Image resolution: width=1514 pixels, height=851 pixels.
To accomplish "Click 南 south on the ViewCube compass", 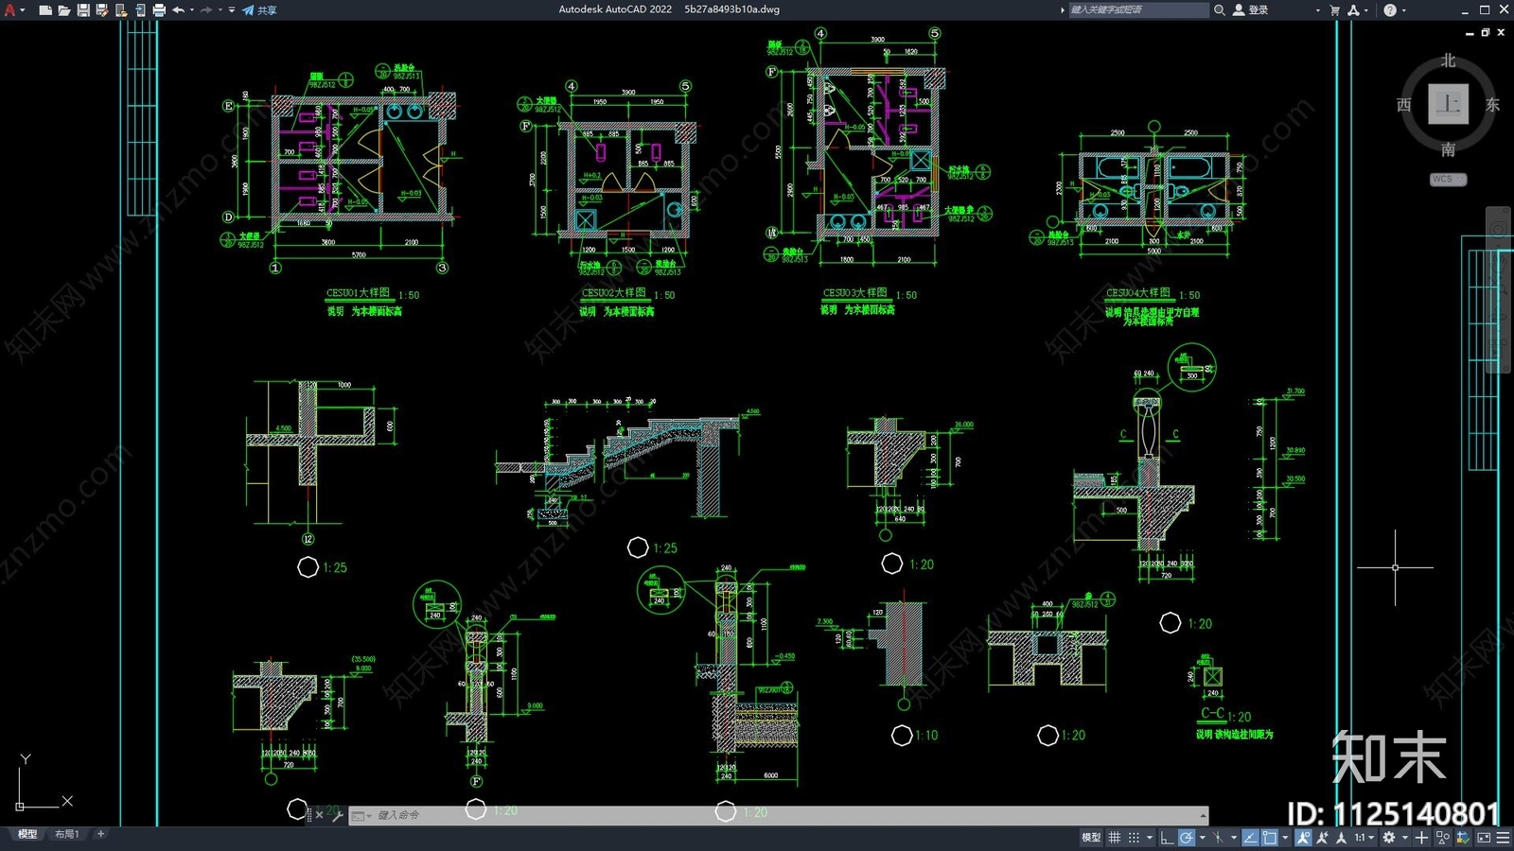I will coord(1448,149).
